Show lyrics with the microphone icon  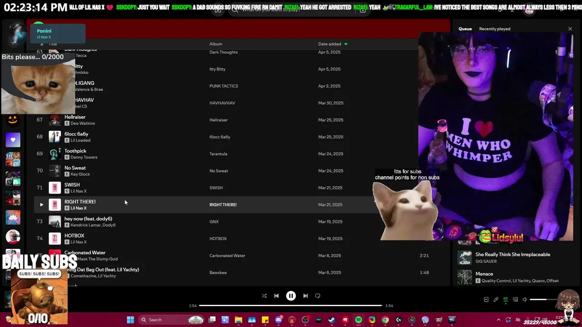[496, 300]
